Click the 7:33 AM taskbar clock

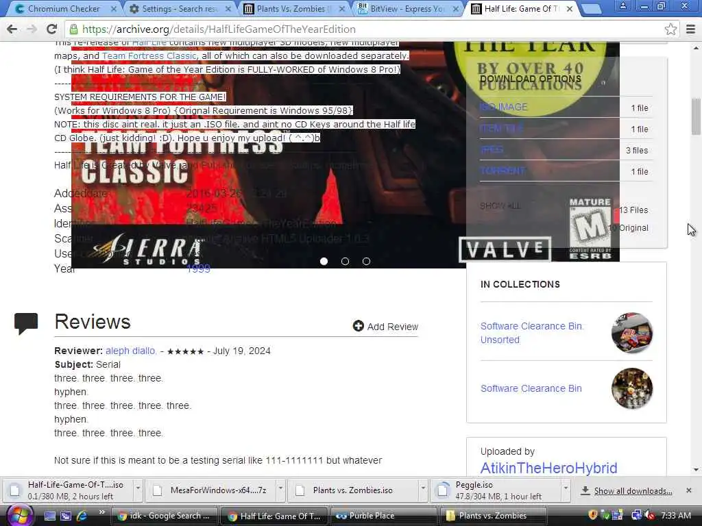pyautogui.click(x=675, y=516)
